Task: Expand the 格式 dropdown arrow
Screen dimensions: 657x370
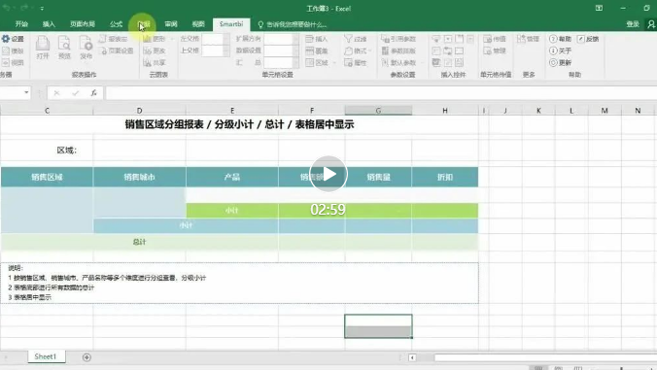Action: pos(370,50)
